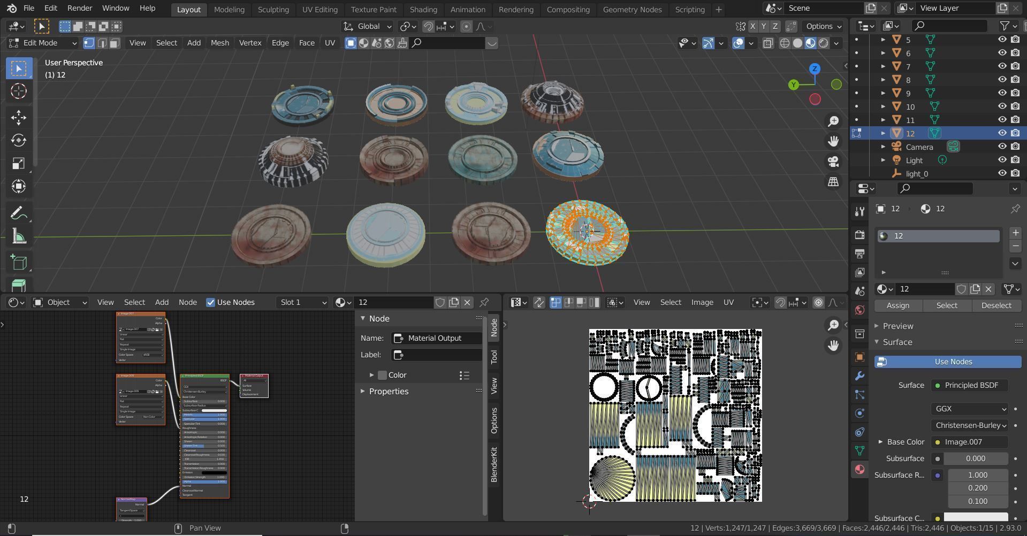Switch perspective/orthographic grid view icon

click(833, 182)
